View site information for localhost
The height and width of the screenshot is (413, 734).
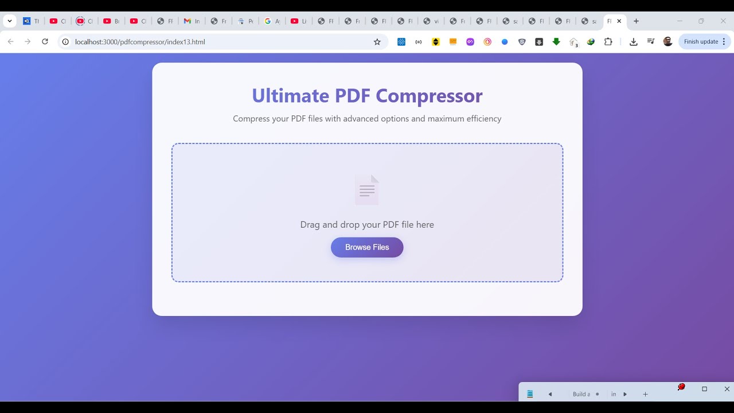(65, 42)
